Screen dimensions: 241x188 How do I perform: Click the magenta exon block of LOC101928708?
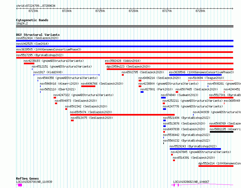click(20, 185)
